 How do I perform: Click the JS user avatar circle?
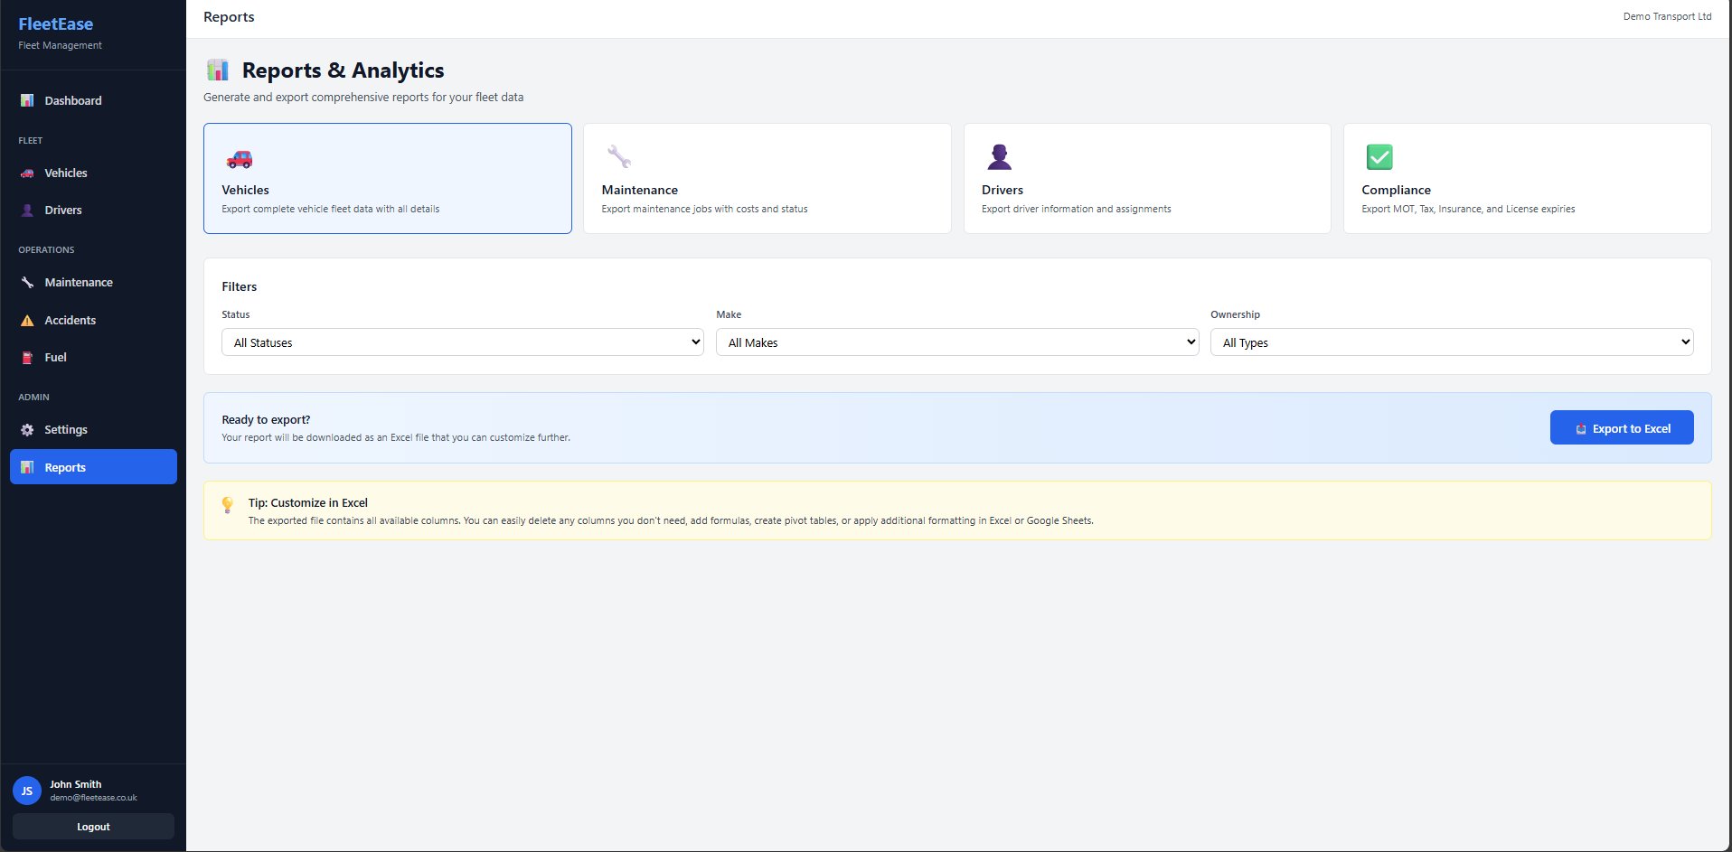27,791
